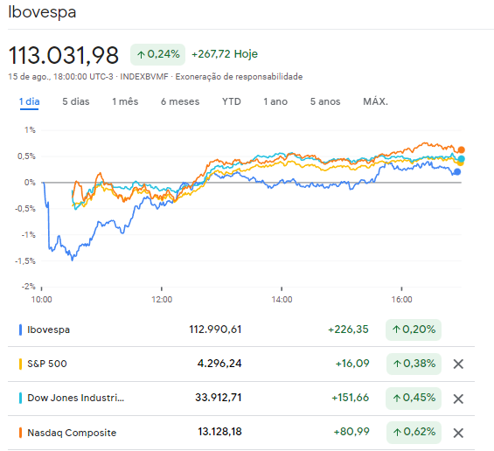The image size is (494, 451).
Task: Click the blue Ibovespa chart endpoint dot
Action: point(457,171)
